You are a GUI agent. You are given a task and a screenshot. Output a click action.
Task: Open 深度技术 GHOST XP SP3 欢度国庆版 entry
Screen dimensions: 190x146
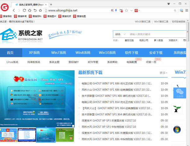pyautogui.click(x=109, y=121)
